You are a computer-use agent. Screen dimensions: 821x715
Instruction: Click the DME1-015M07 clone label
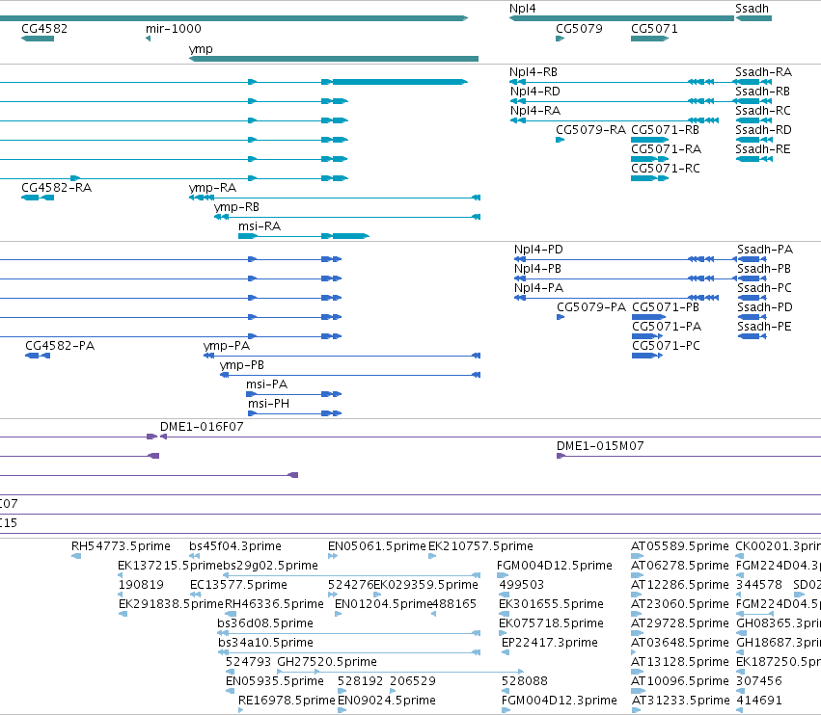(x=600, y=445)
